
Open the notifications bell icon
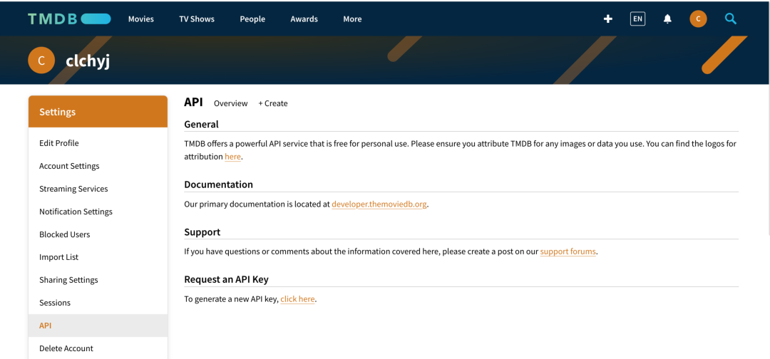coord(667,19)
